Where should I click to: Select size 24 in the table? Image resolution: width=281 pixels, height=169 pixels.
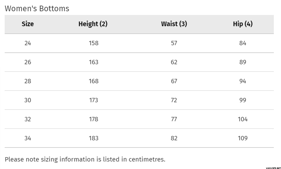pos(28,43)
